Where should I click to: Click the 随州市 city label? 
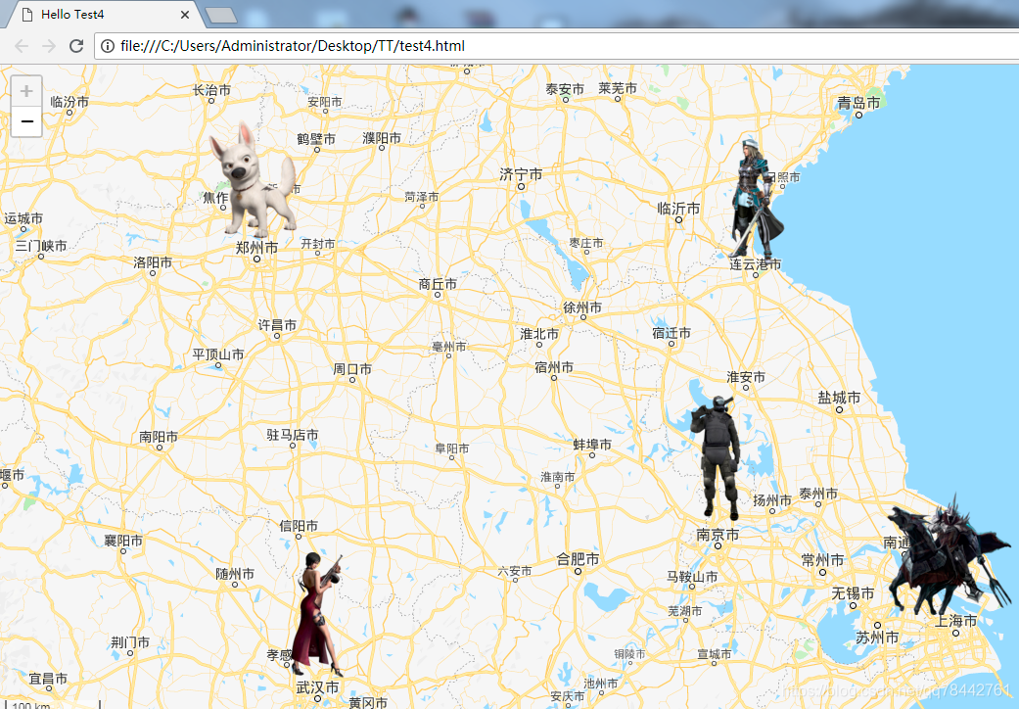235,574
